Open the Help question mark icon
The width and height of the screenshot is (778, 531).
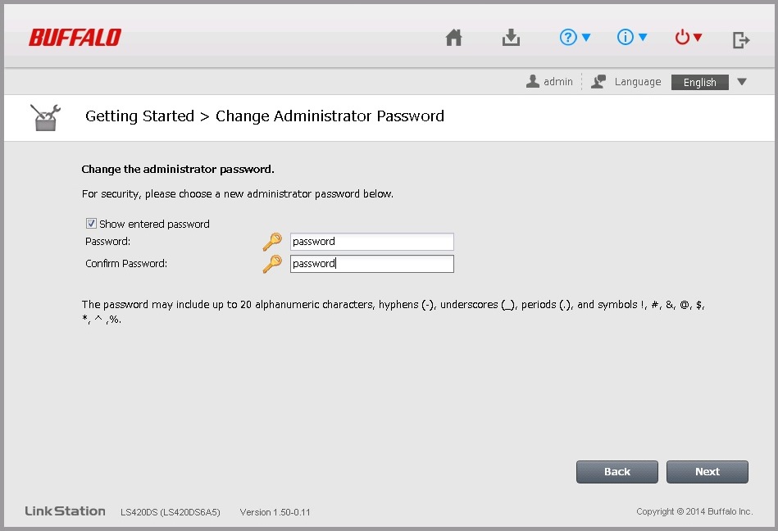click(x=568, y=37)
